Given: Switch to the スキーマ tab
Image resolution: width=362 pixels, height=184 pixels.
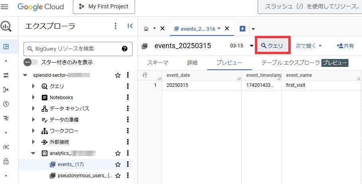Looking at the screenshot, I should point(157,63).
